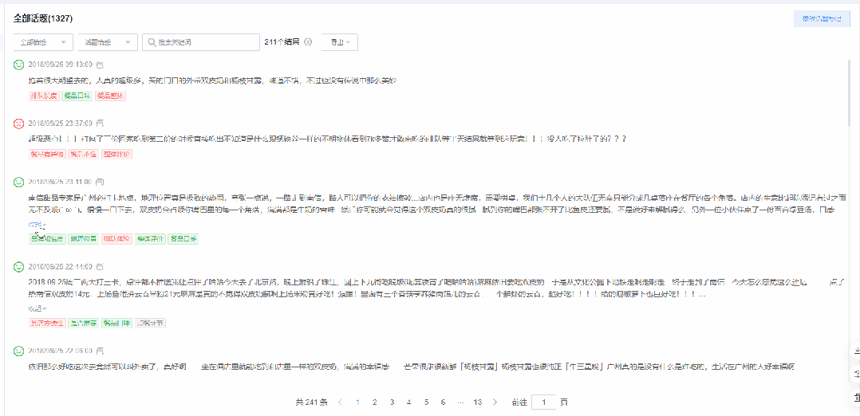Viewport: 860px width, 416px height.
Task: Click the 前往 page number input box
Action: (544, 402)
